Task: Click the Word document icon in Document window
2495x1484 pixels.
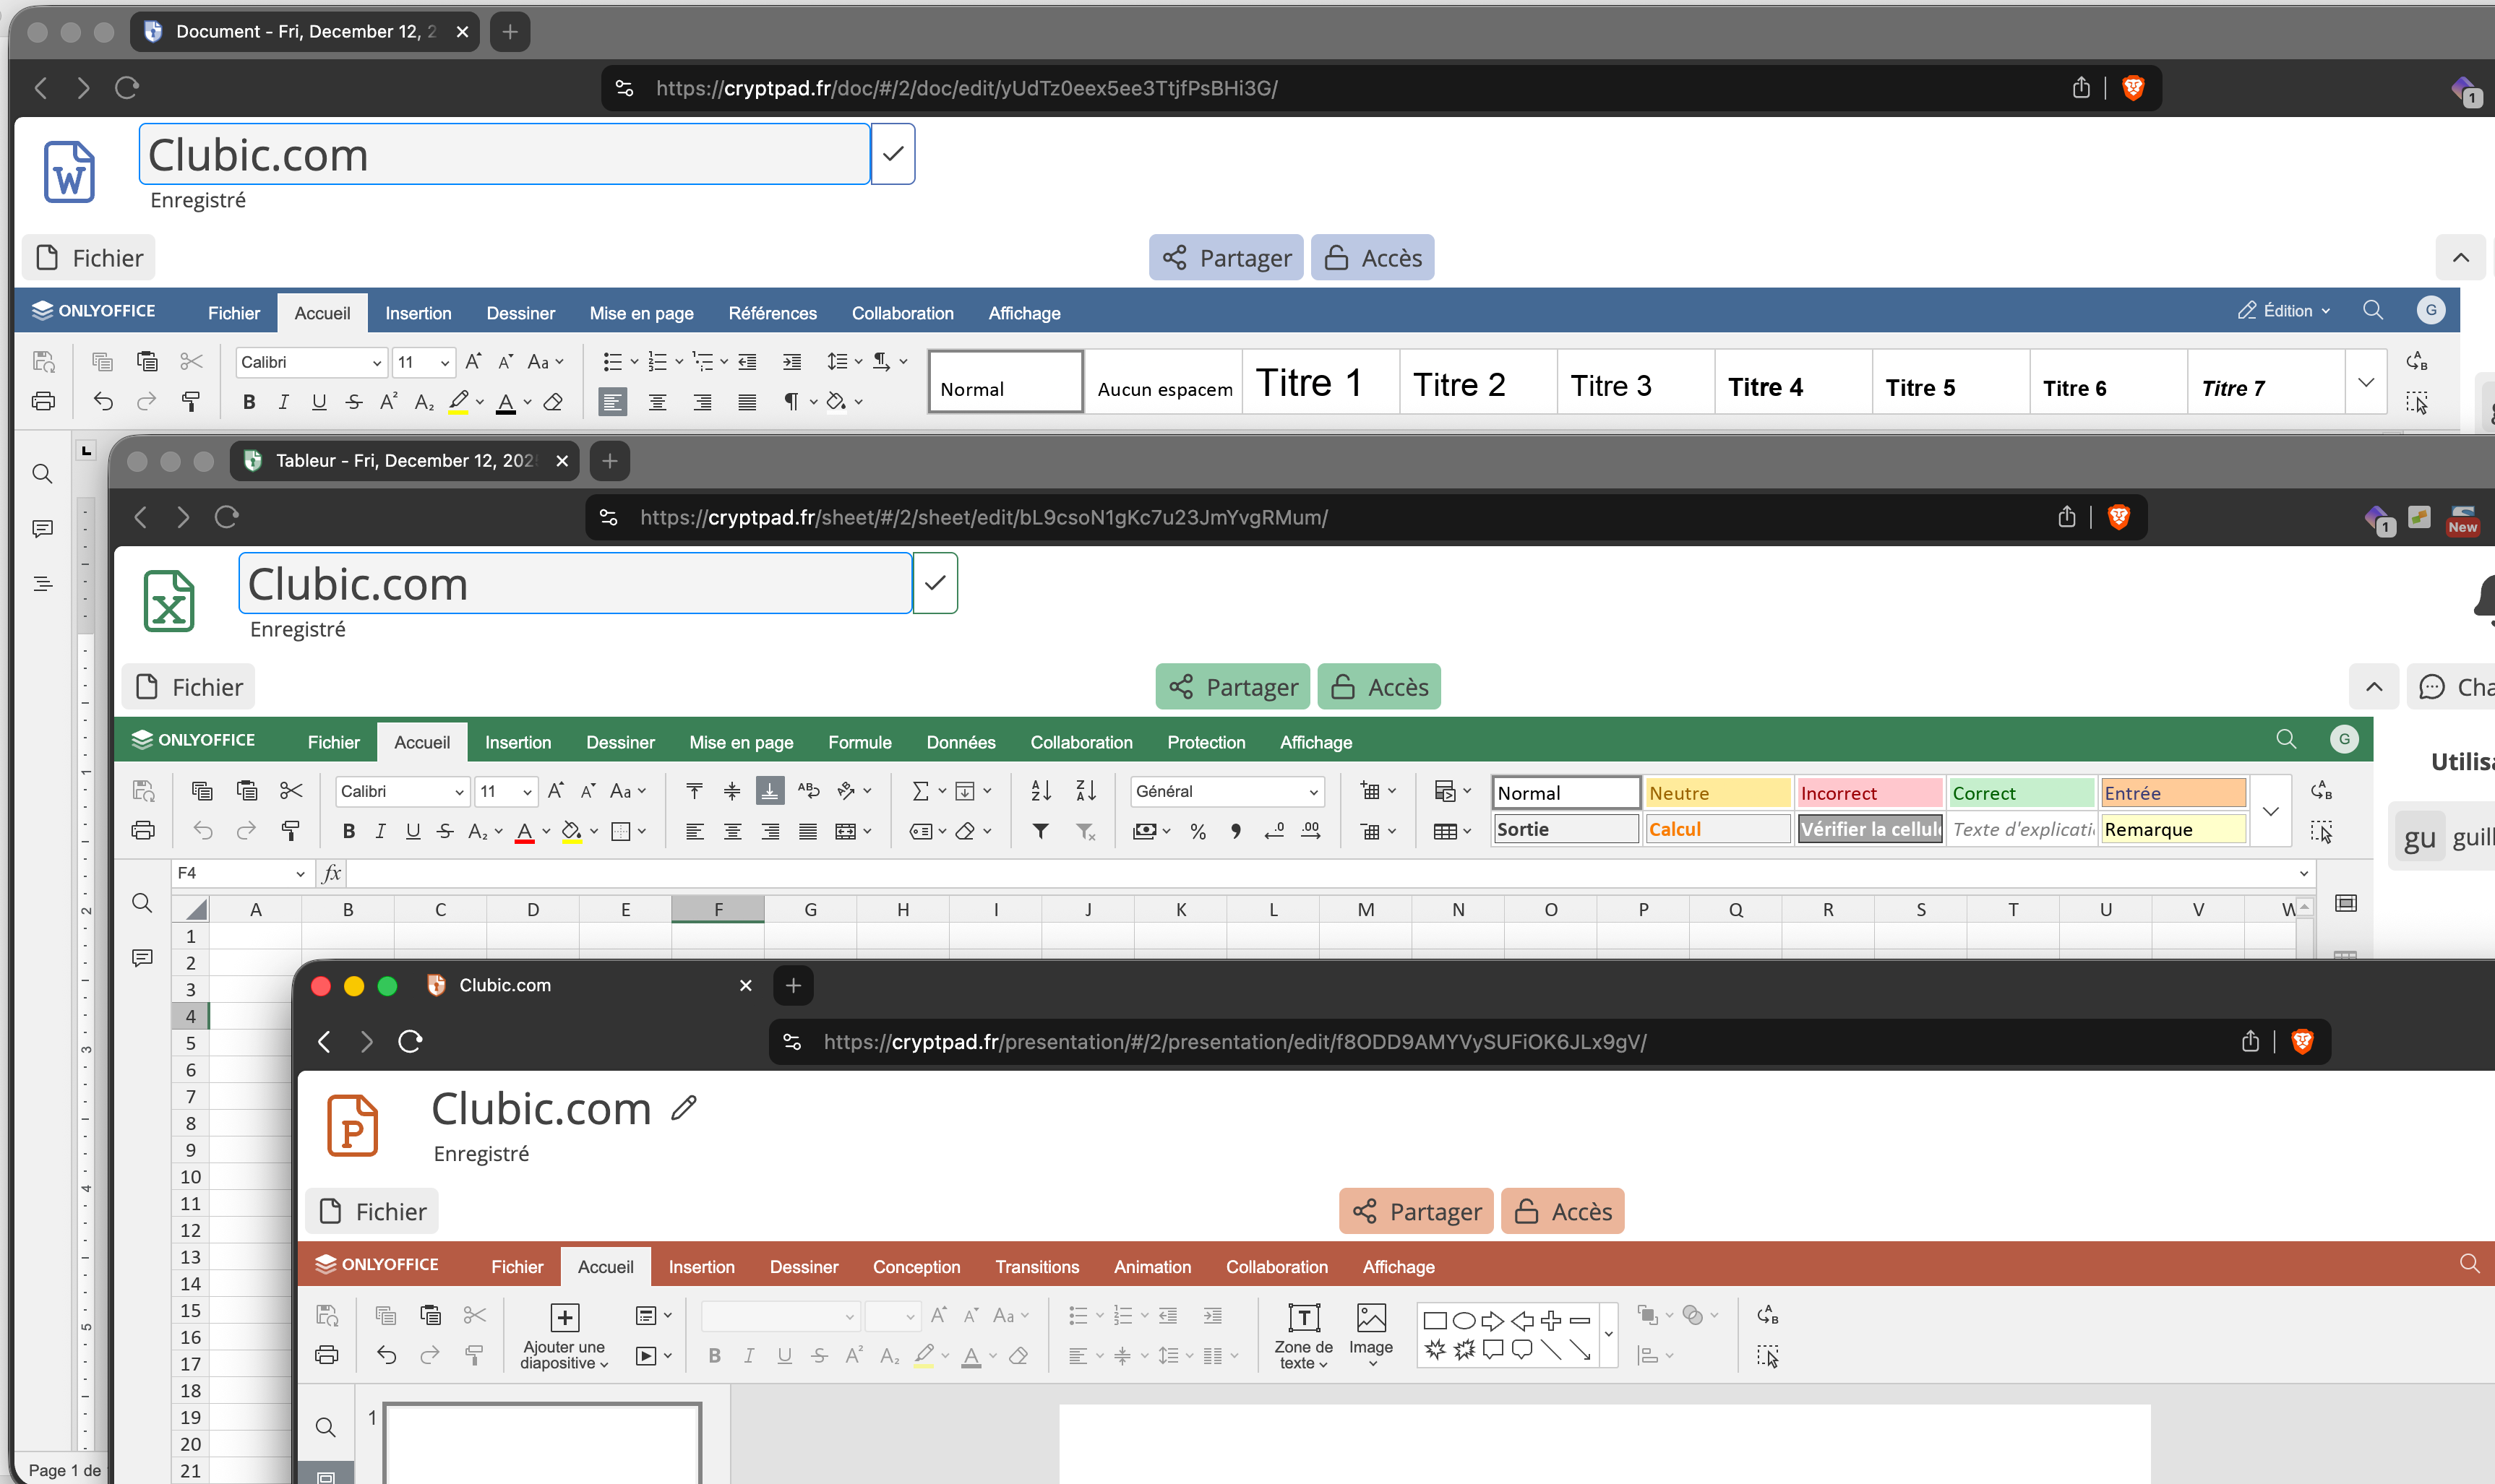Action: [x=69, y=172]
